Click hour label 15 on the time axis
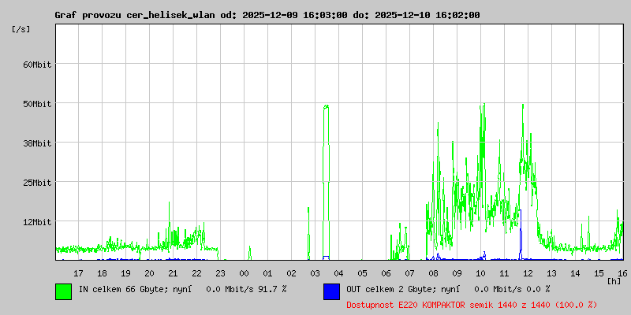 (x=599, y=273)
